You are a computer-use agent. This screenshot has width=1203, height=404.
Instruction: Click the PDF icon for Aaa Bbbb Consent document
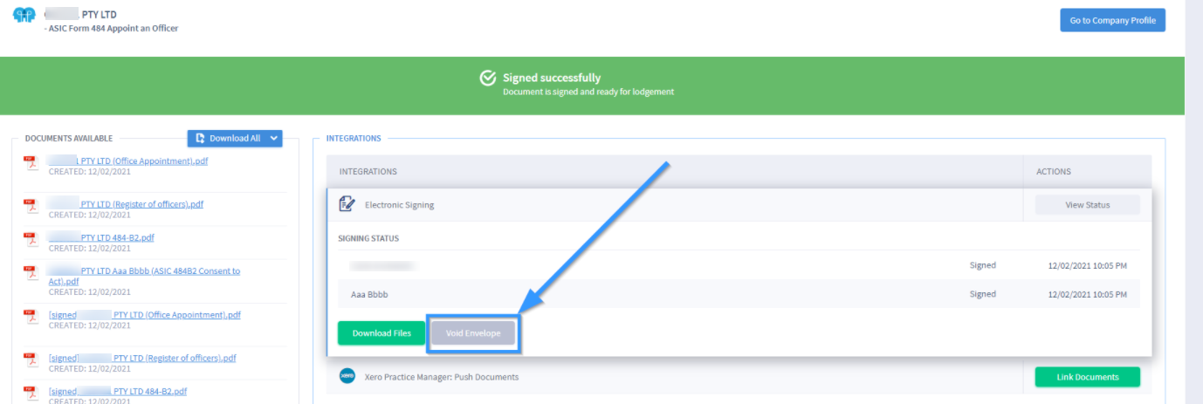(31, 273)
